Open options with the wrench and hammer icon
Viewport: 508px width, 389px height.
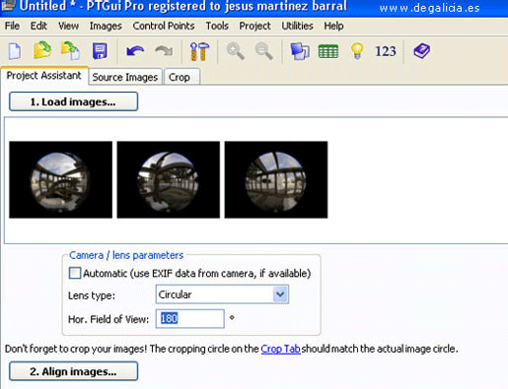pos(199,51)
